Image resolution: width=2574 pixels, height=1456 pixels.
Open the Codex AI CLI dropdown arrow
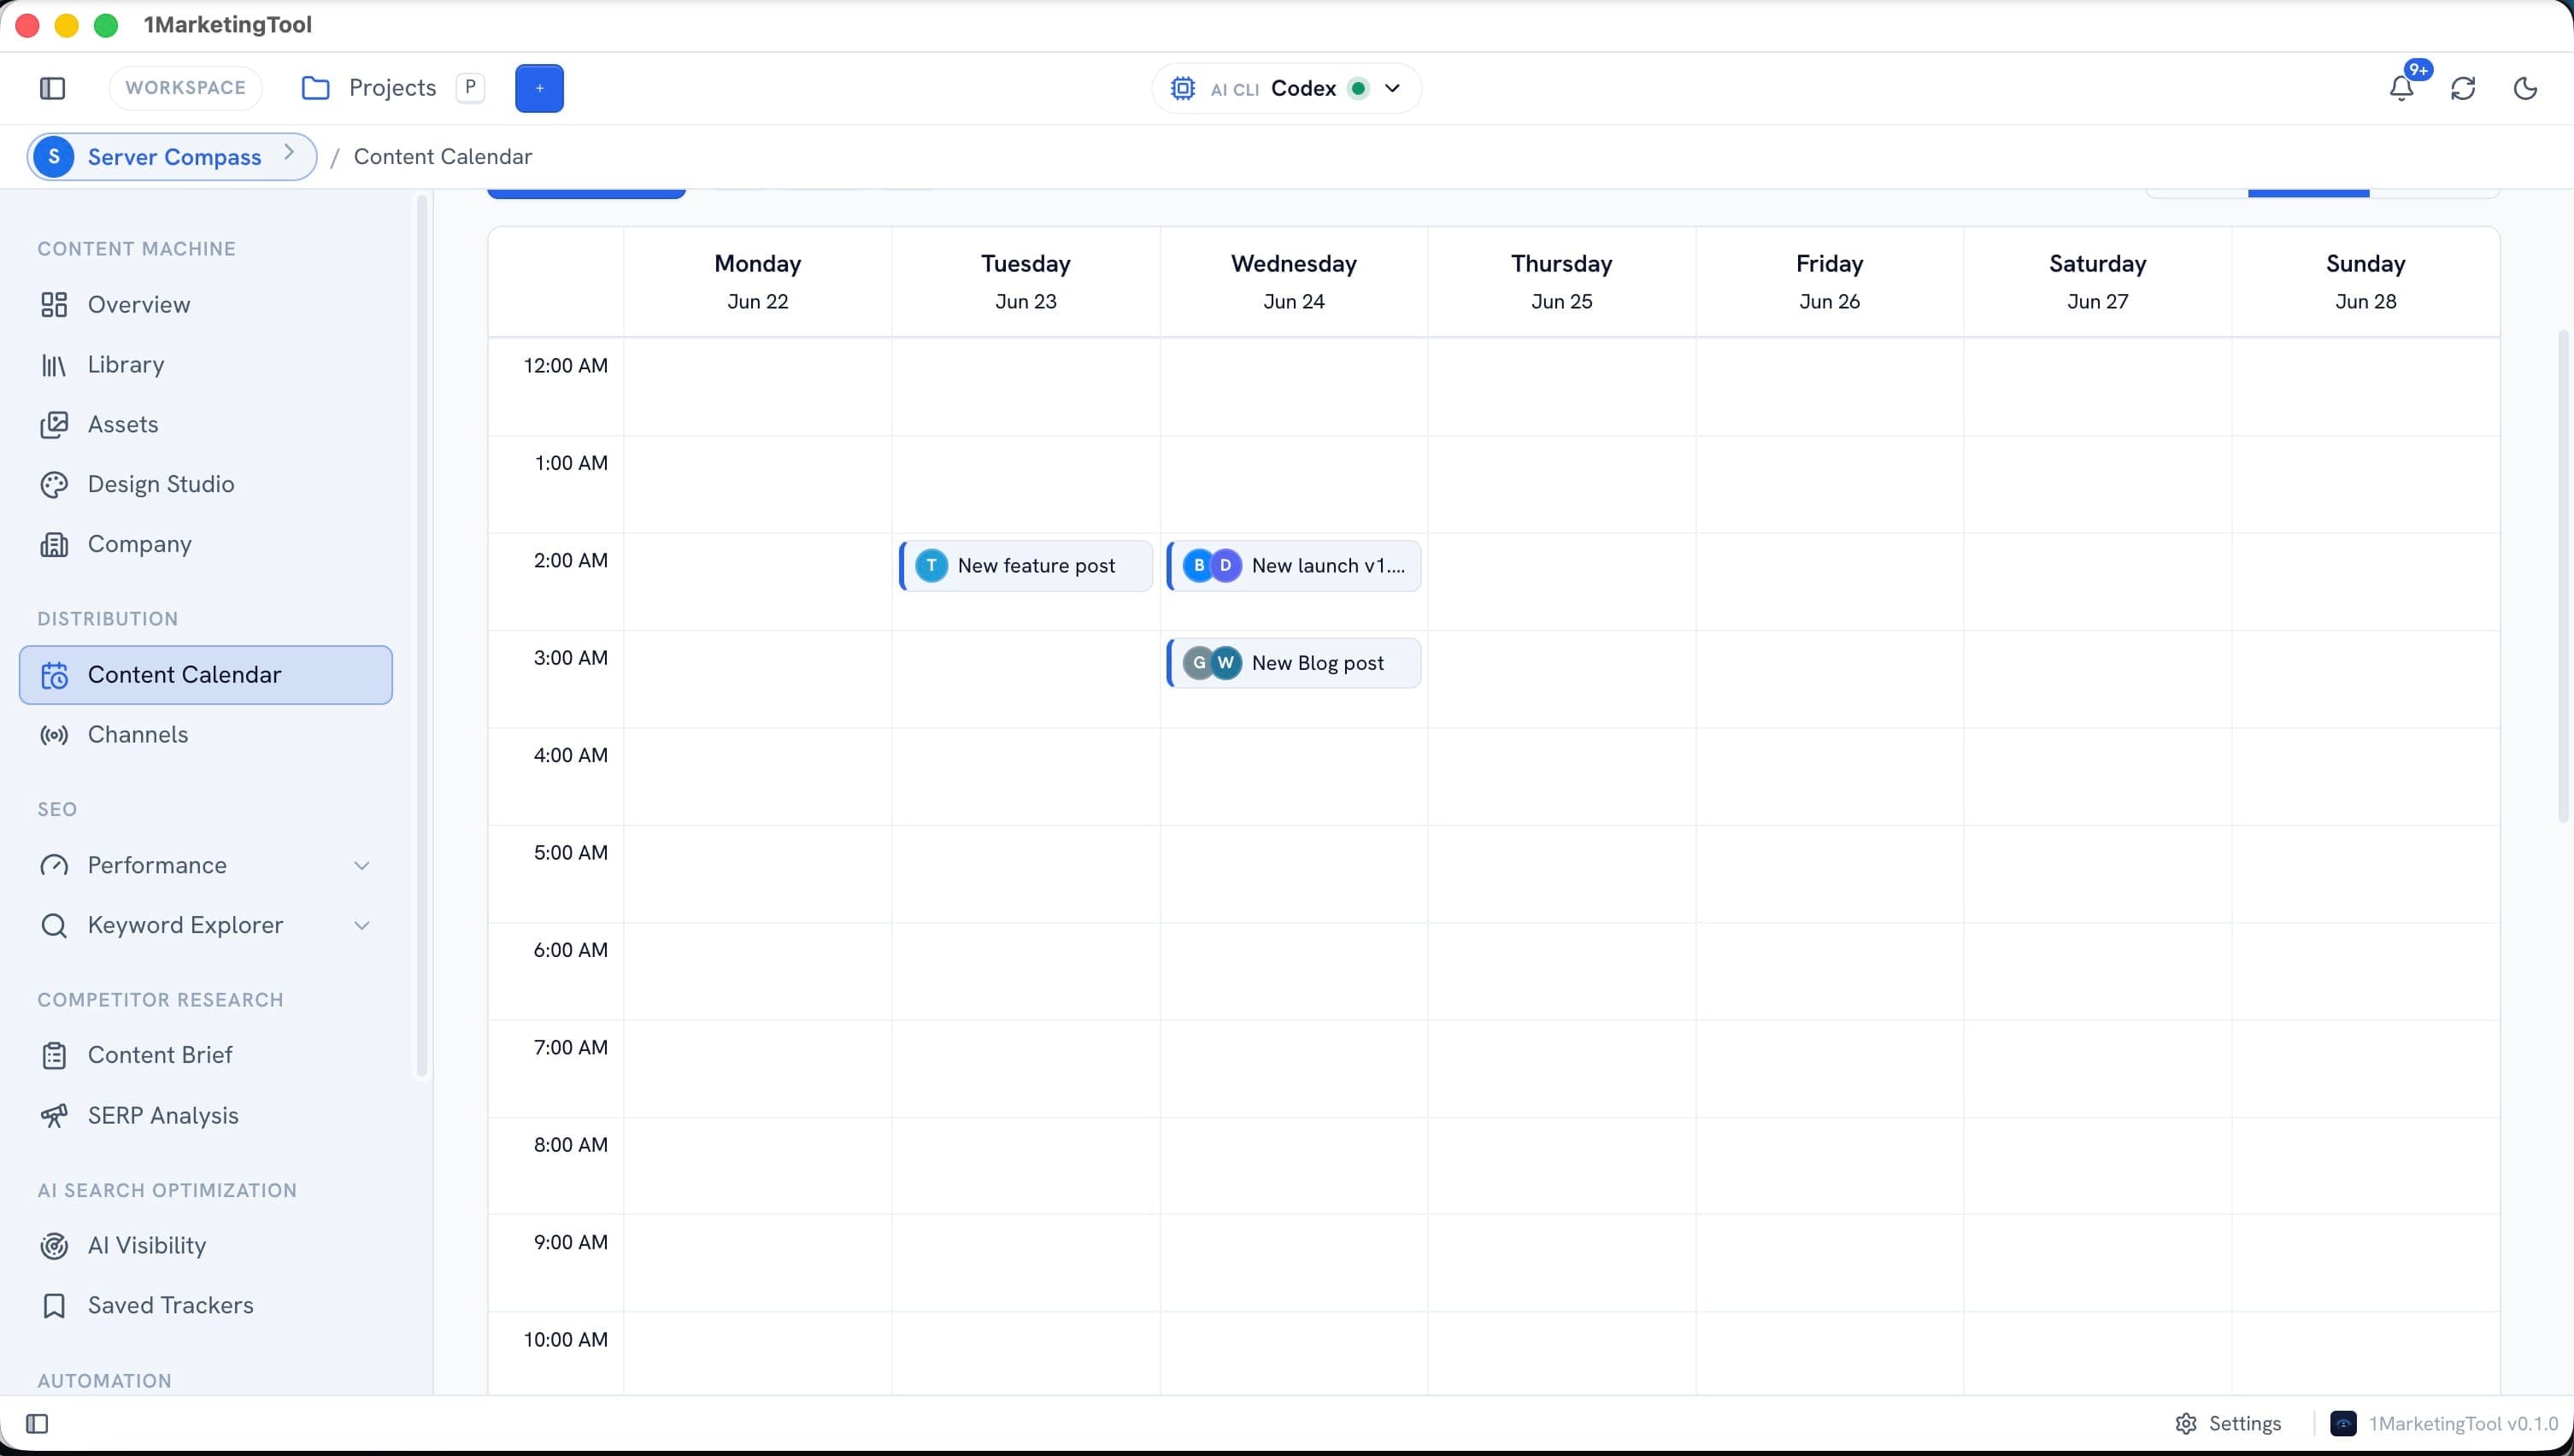[1392, 88]
